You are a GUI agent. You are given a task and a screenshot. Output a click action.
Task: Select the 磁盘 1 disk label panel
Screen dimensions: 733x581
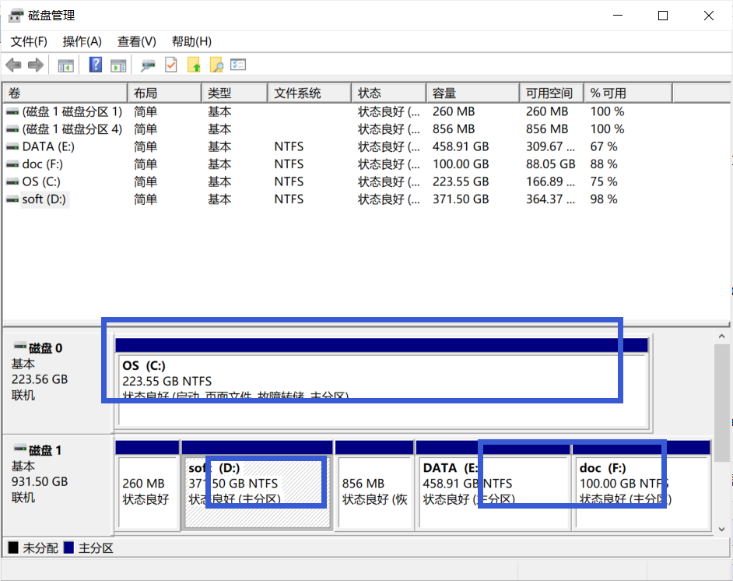58,484
